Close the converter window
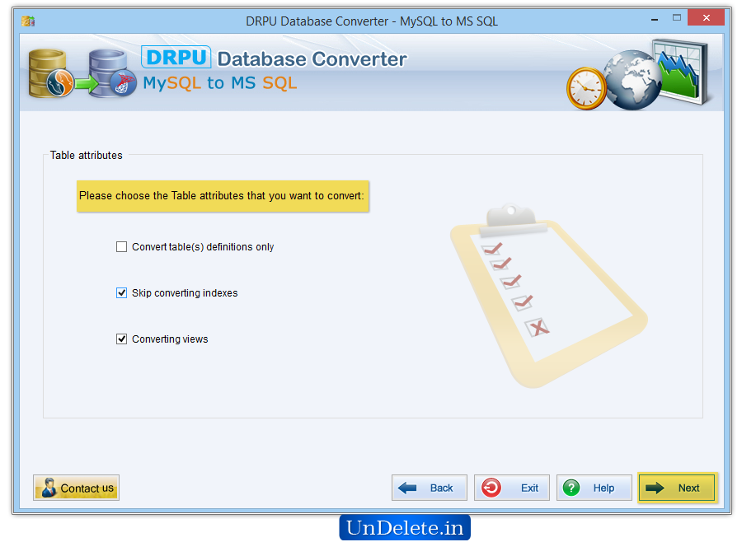This screenshot has width=742, height=542. tap(706, 17)
